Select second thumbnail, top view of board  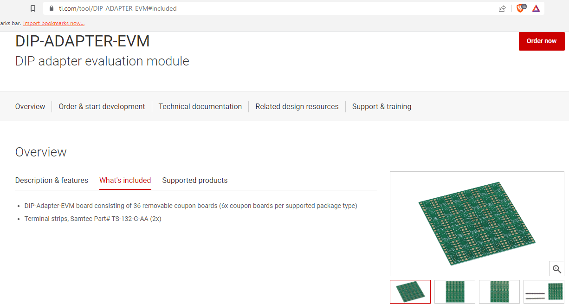click(455, 292)
